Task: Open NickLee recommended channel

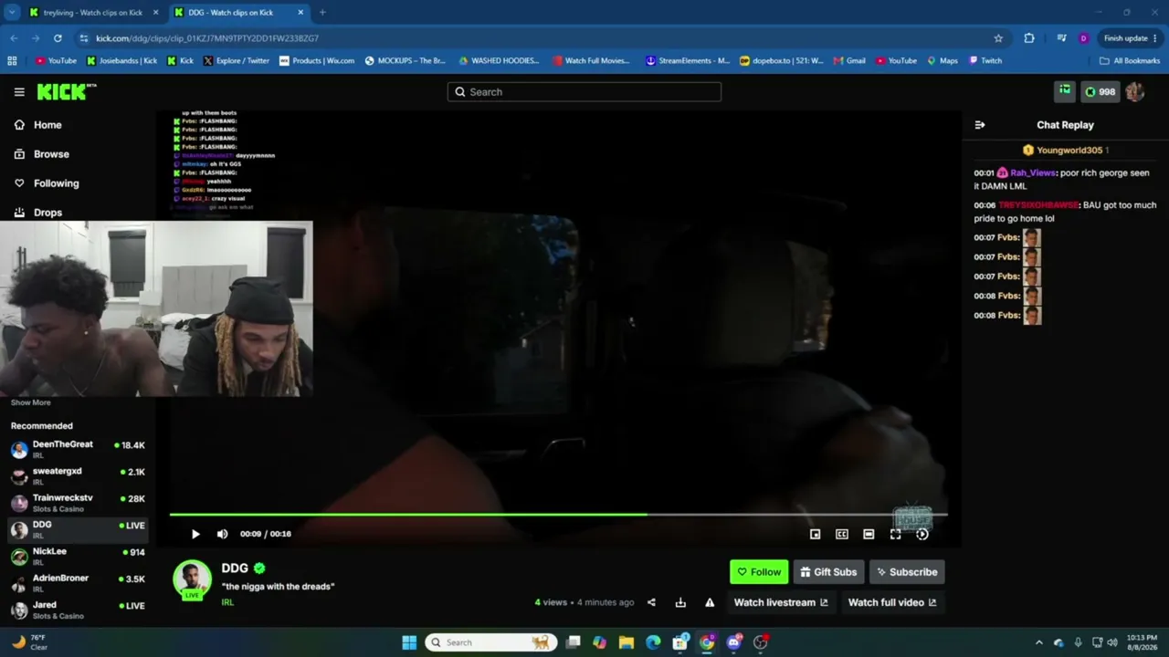Action: 78,556
